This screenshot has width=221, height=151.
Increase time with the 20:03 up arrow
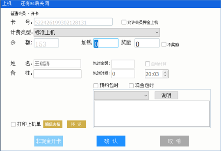click(165, 72)
